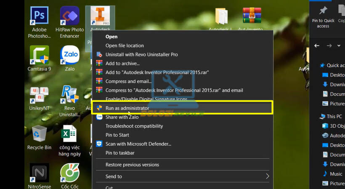Screen dimensions: 345x189
Task: Click Pin to Quick access button
Action: tap(323, 16)
